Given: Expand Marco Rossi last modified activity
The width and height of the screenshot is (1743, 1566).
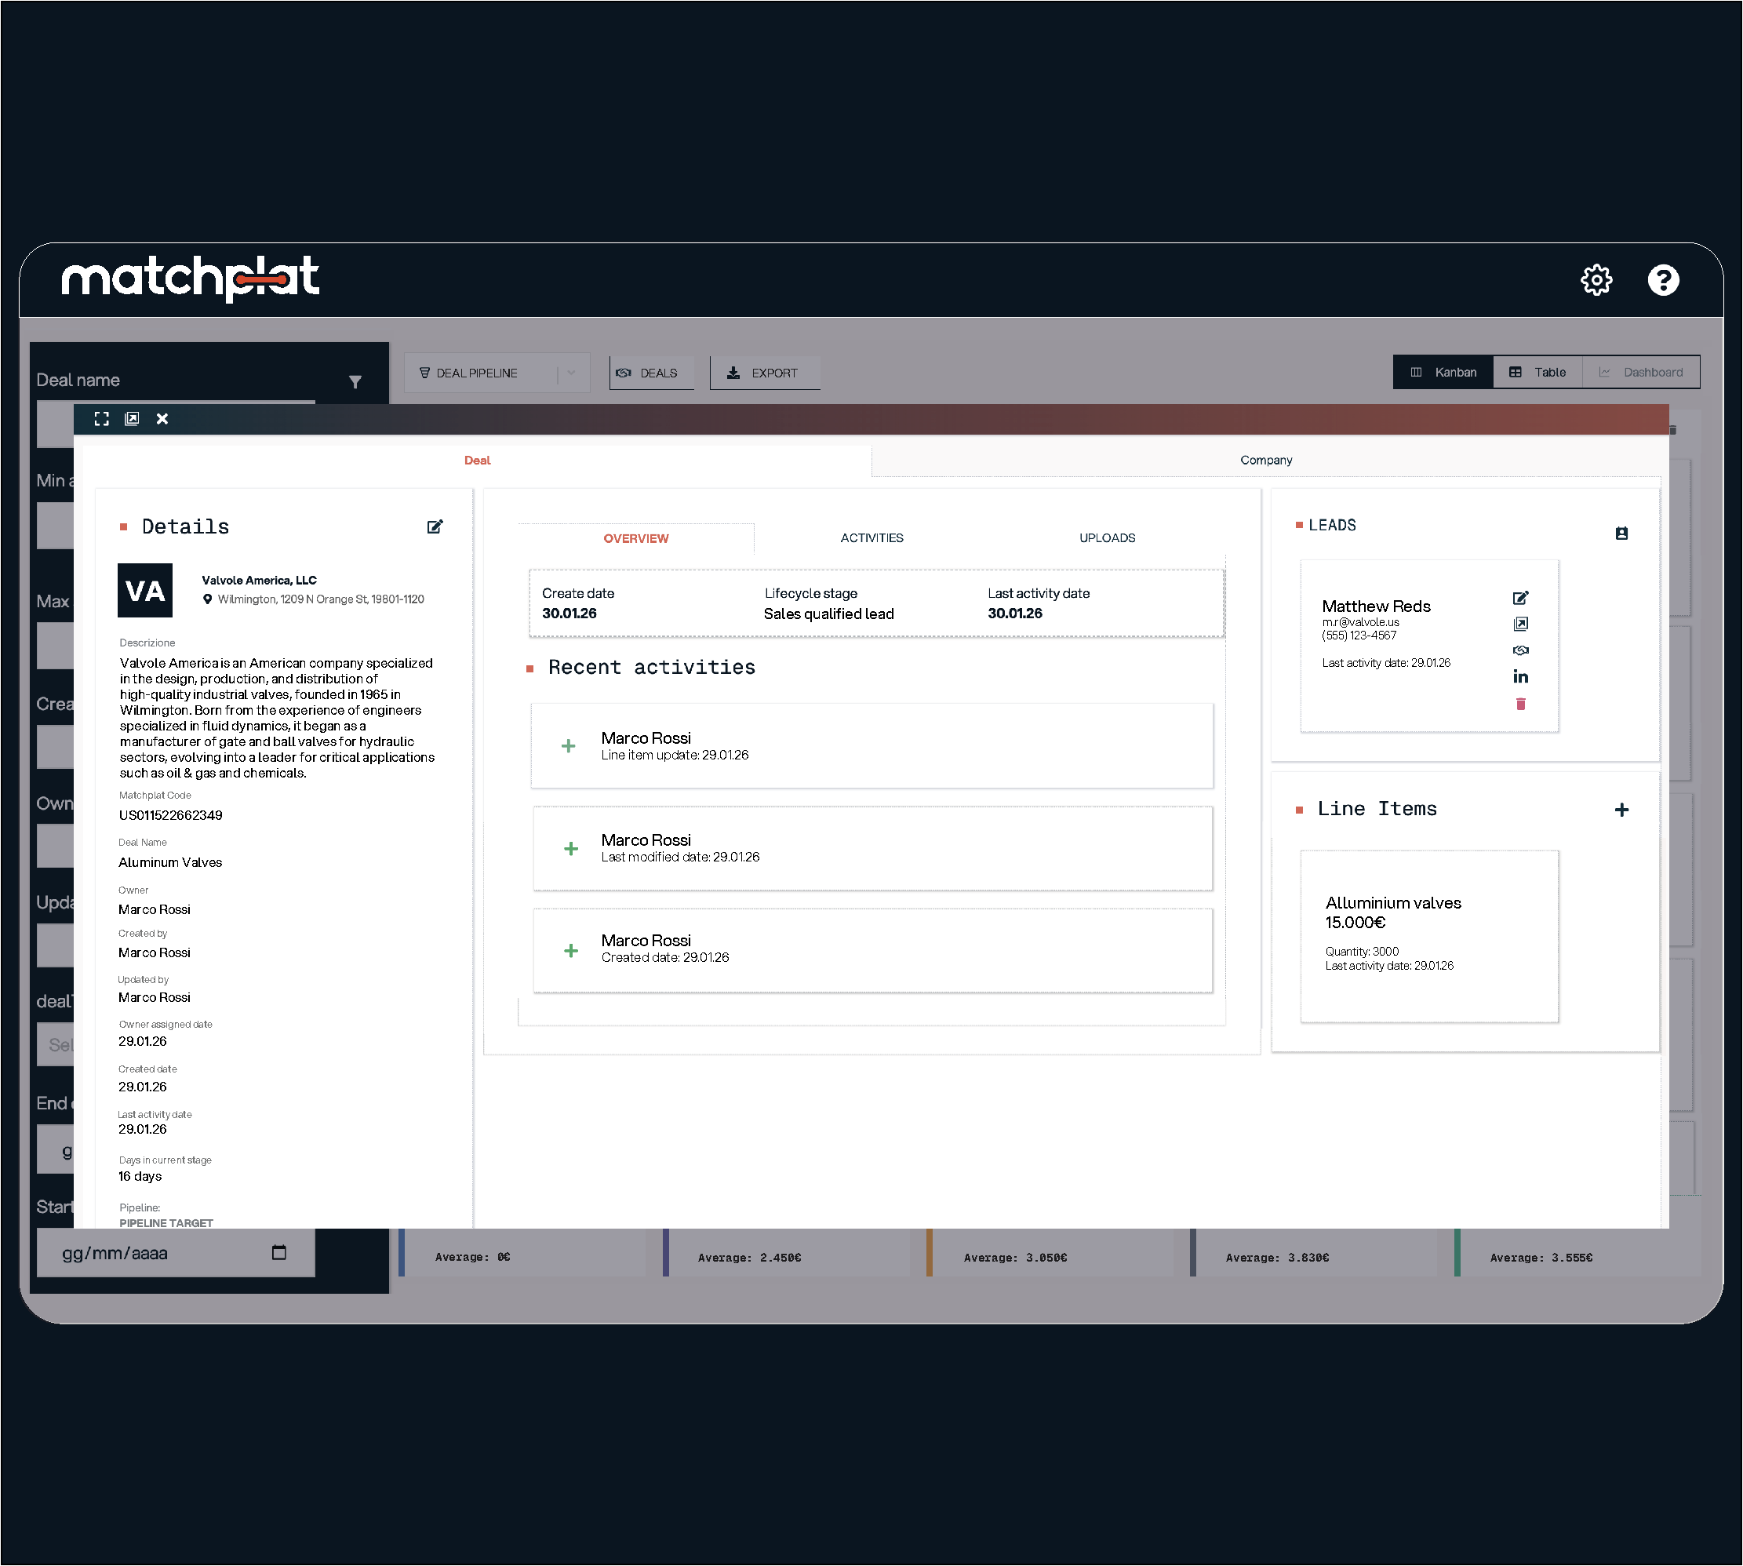Looking at the screenshot, I should pos(570,849).
